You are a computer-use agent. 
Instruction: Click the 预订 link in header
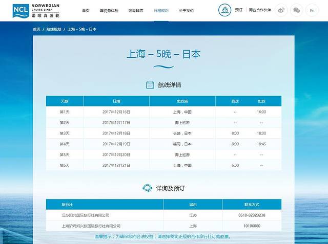239,10
